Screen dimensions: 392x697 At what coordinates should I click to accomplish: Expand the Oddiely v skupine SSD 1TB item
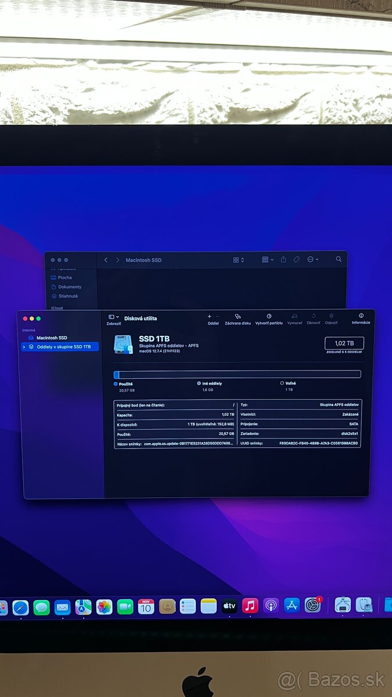pos(24,347)
